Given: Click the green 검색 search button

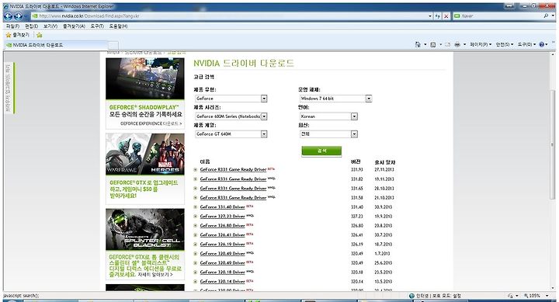Looking at the screenshot, I should pyautogui.click(x=321, y=151).
